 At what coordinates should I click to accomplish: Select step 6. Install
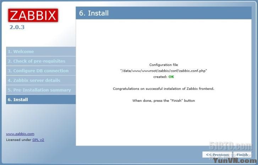[x=41, y=99]
